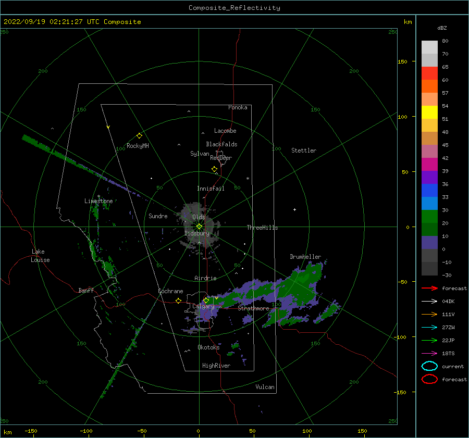Pick the light blue swatch above 30

[429, 203]
